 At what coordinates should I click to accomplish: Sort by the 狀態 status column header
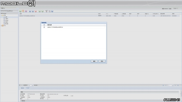pyautogui.click(x=102, y=14)
